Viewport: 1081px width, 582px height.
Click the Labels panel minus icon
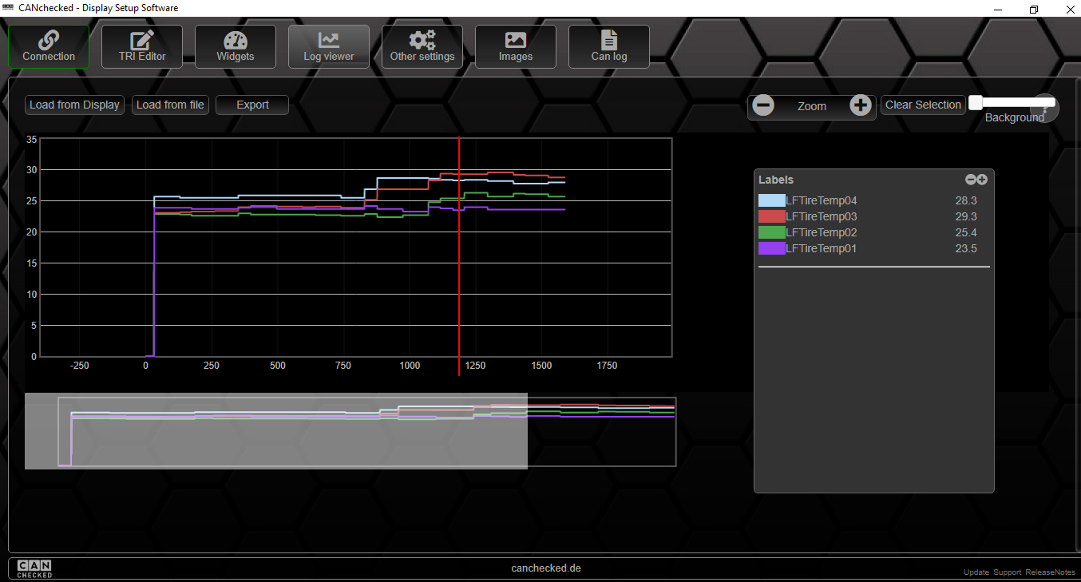[971, 180]
